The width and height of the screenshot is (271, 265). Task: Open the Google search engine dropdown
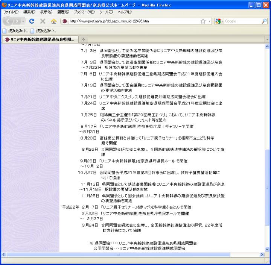click(x=219, y=21)
